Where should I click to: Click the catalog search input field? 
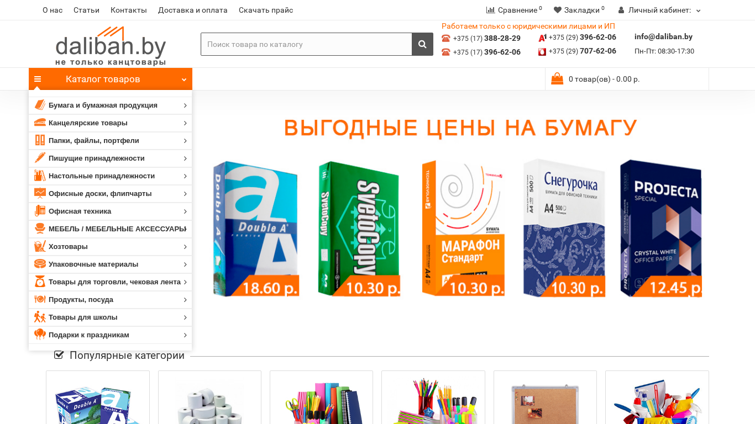click(x=306, y=44)
